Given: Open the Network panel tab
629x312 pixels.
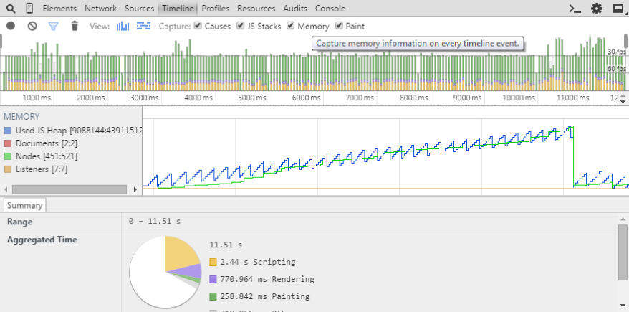Looking at the screenshot, I should (x=100, y=9).
